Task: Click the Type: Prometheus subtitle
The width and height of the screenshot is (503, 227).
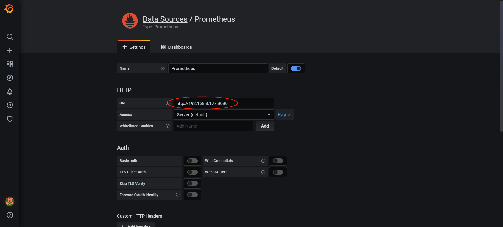Action: point(160,27)
